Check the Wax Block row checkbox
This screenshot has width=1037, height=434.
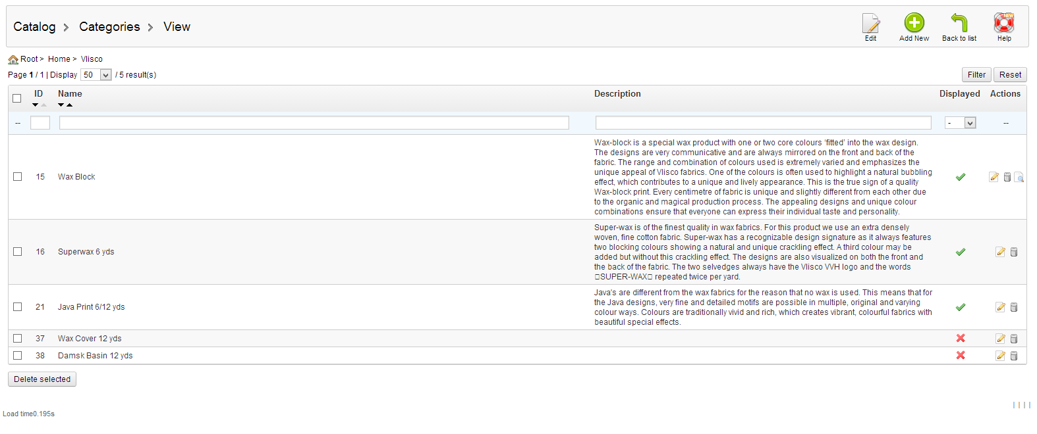coord(18,176)
